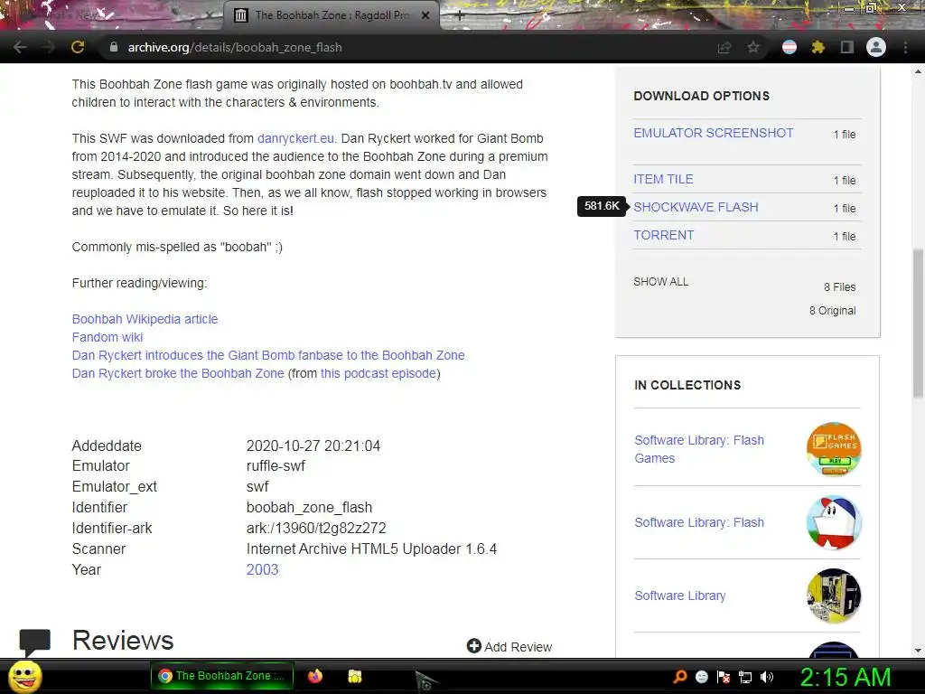Click the striped extension icon beside the puzzle
Image resolution: width=925 pixels, height=694 pixels.
click(x=790, y=47)
